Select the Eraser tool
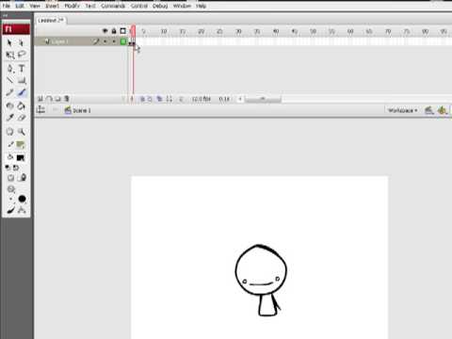This screenshot has height=339, width=452. pyautogui.click(x=22, y=118)
